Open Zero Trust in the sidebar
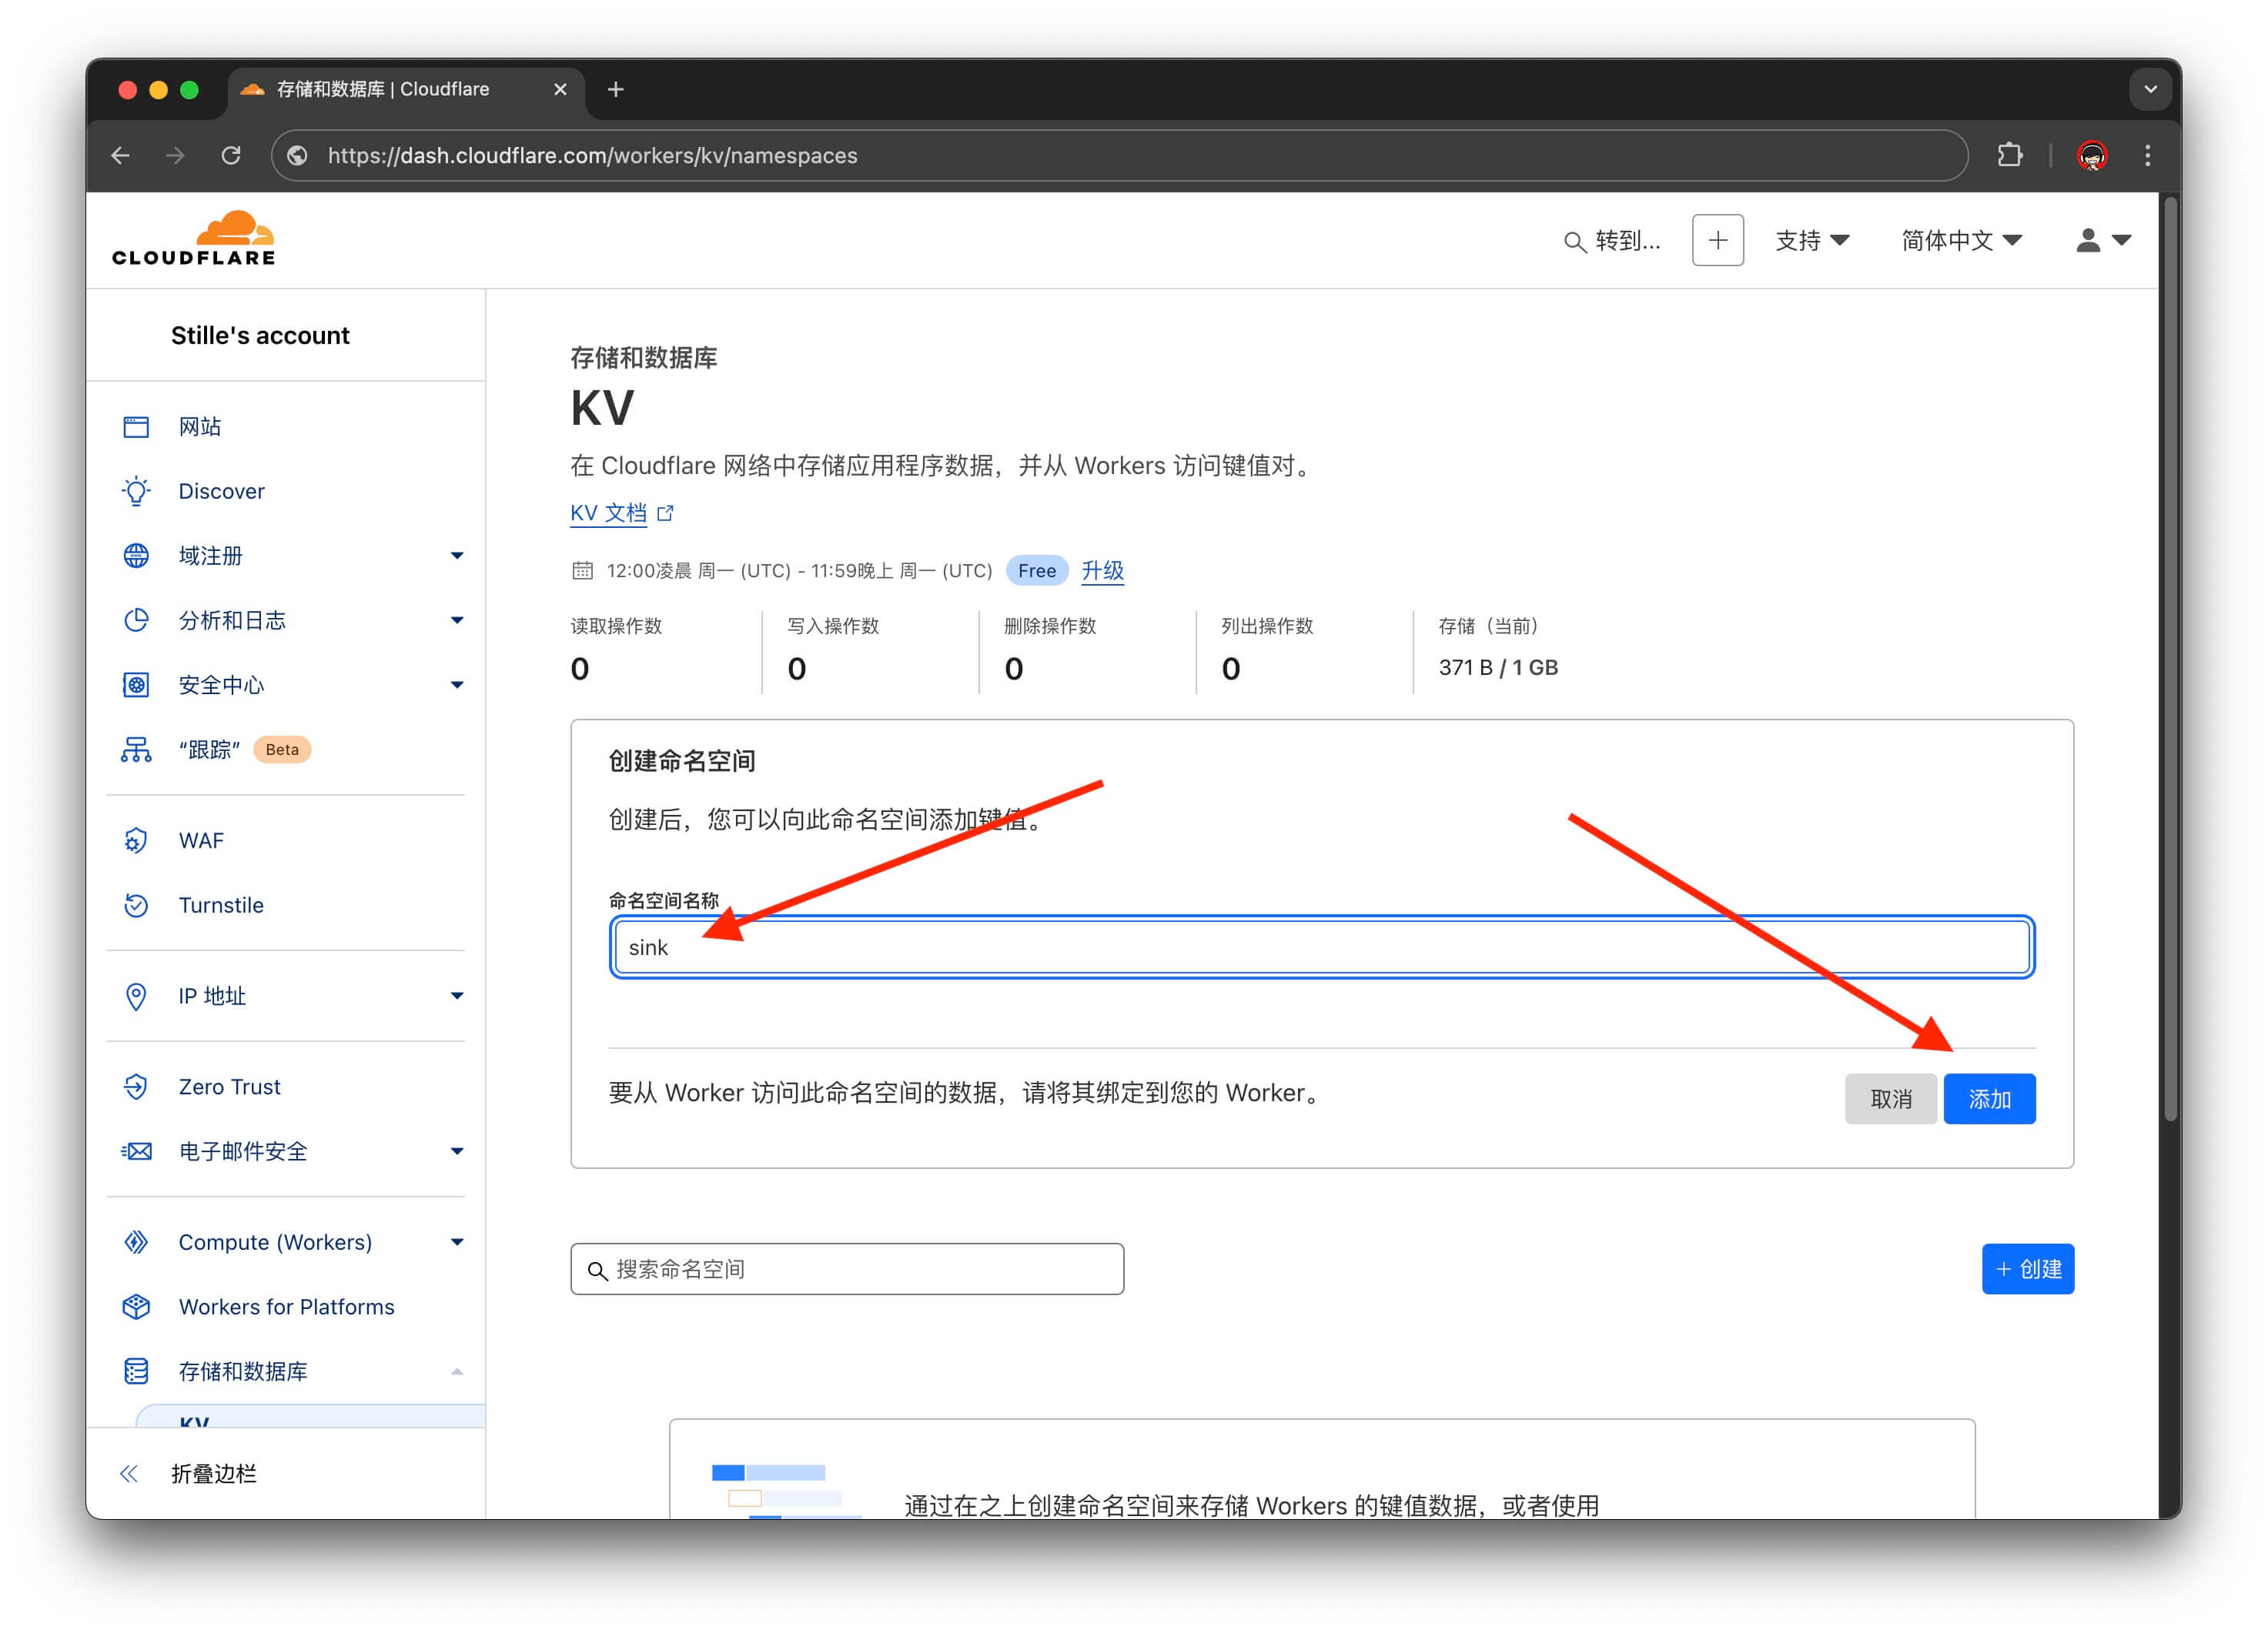 (229, 1087)
